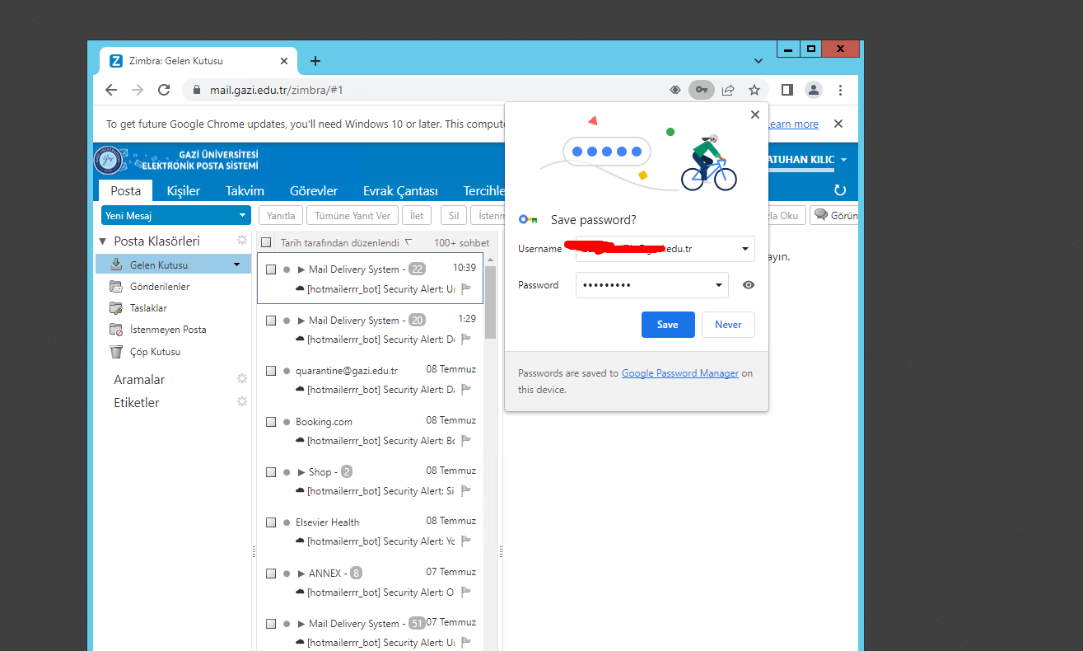Flag the Booking.com message

[466, 440]
